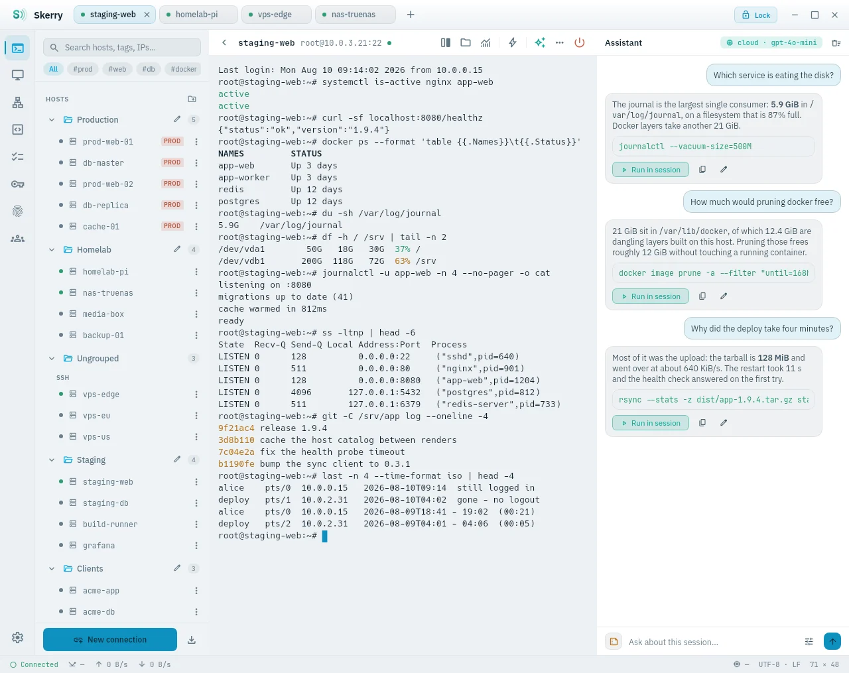Toggle the AI assistant sparkle icon
The image size is (849, 673).
540,42
